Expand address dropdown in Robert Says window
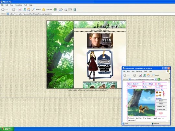175x131 pixels. point(156,79)
